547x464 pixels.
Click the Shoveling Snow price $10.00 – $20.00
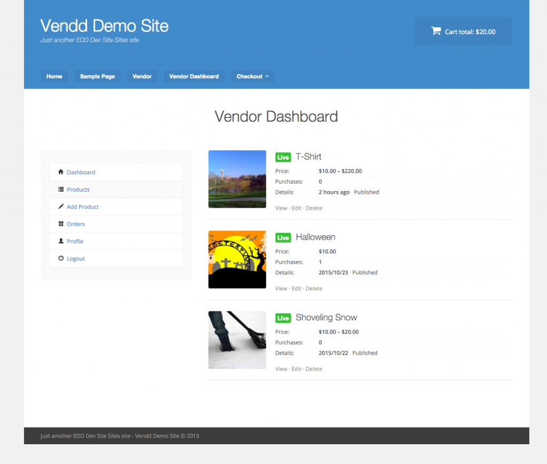(338, 332)
